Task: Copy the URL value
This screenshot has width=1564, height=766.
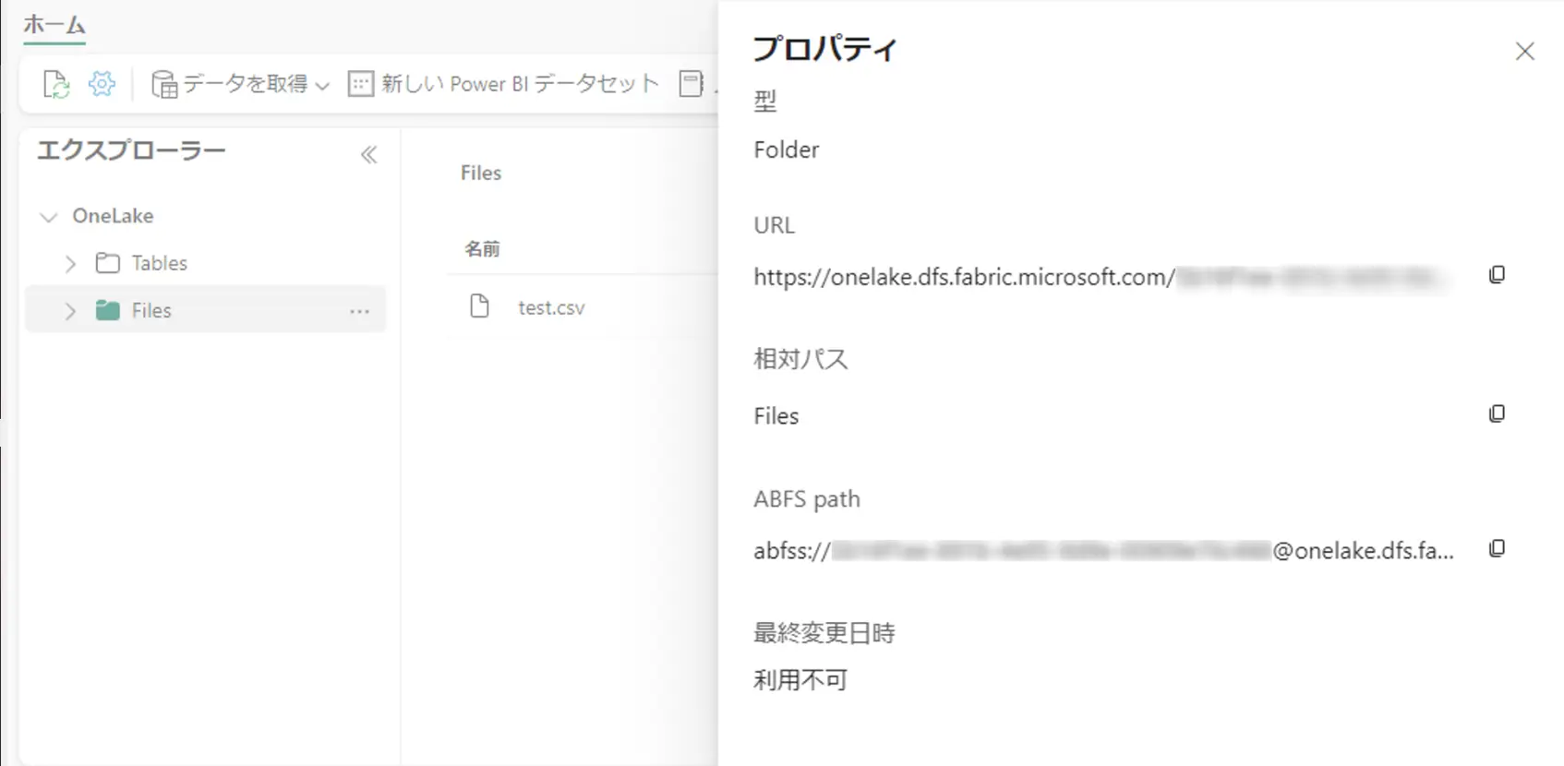Action: (x=1497, y=275)
